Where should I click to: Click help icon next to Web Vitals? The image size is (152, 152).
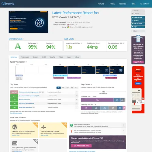click(75, 39)
